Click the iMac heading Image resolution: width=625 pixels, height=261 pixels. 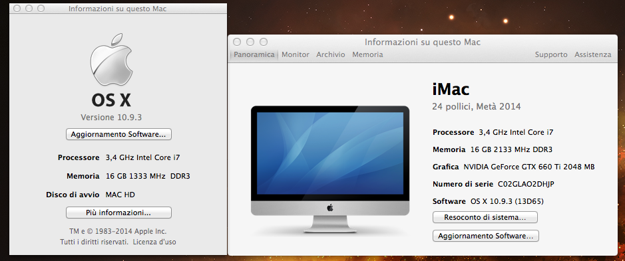tap(451, 89)
